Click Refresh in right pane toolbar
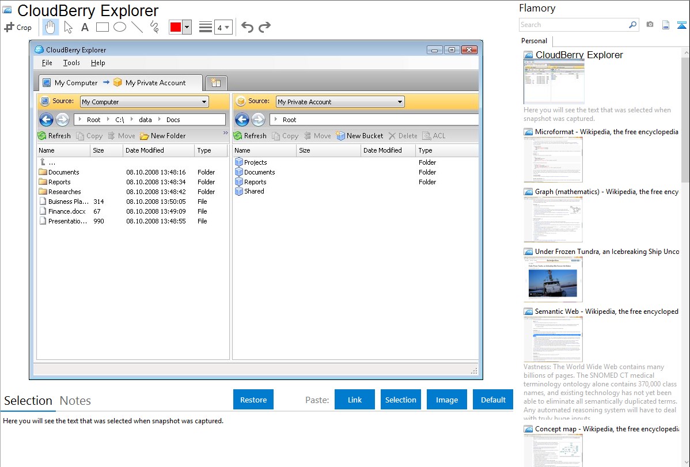The image size is (690, 467). 250,135
